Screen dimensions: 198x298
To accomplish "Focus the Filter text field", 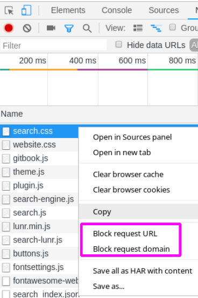I will tap(53, 45).
